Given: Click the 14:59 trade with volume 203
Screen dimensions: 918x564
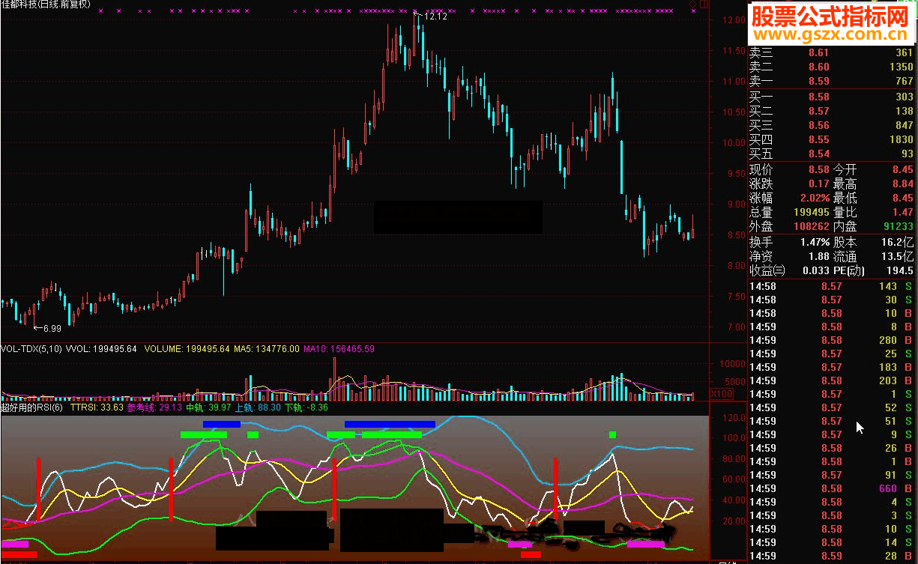Looking at the screenshot, I should 832,380.
